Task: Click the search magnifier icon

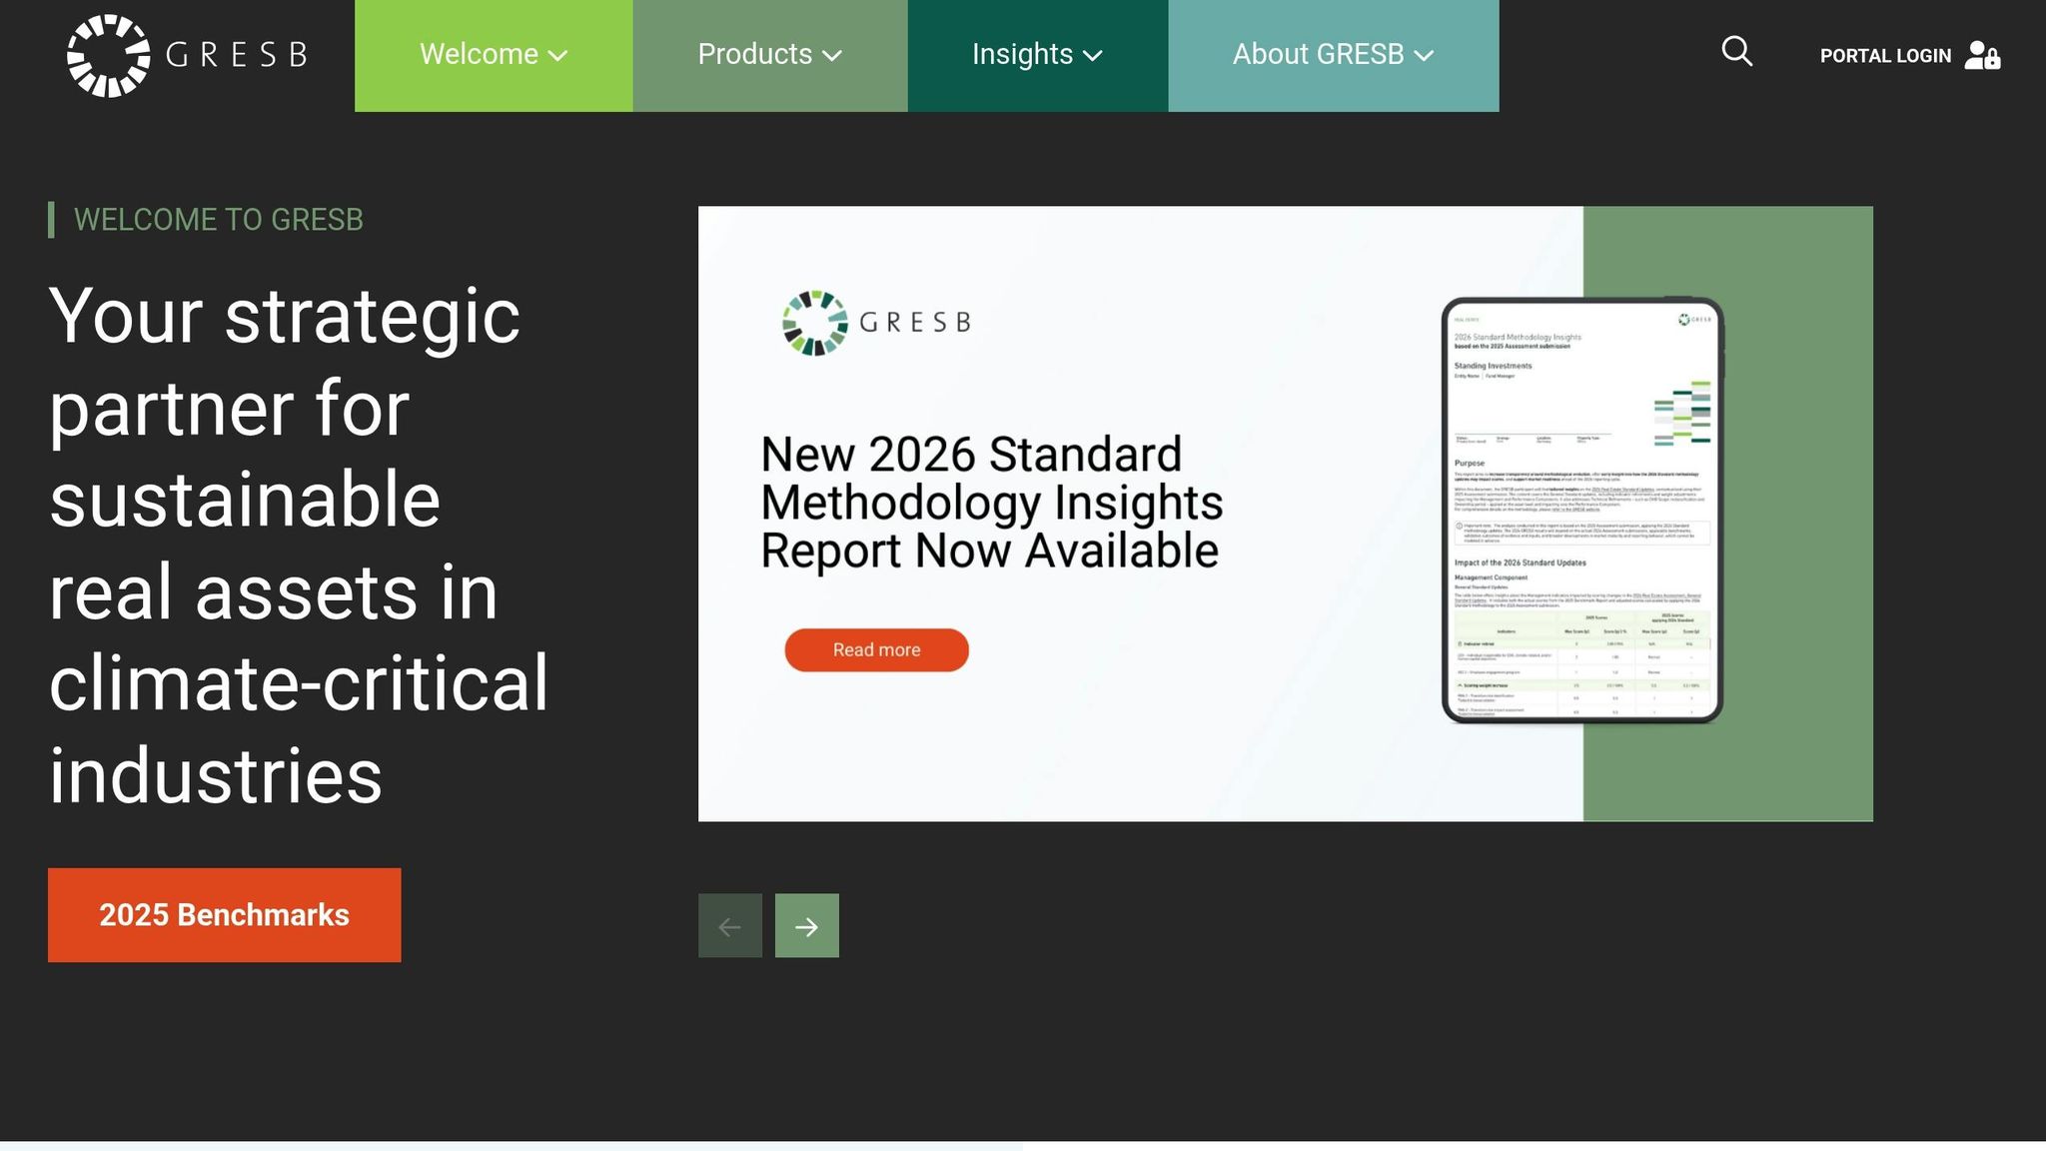Action: (x=1736, y=52)
